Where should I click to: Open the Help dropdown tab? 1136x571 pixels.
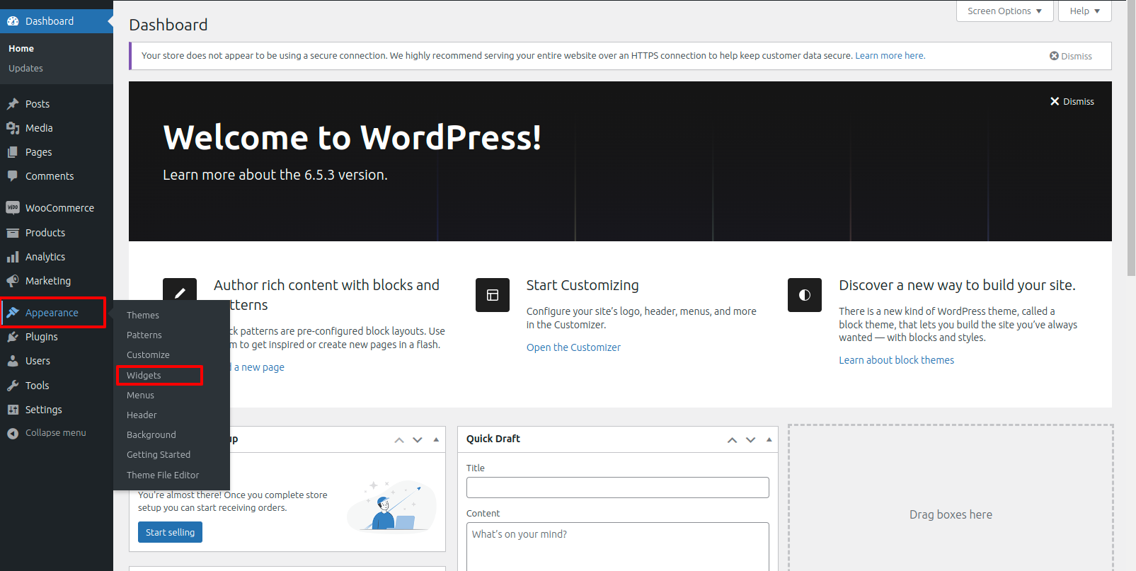pyautogui.click(x=1084, y=11)
